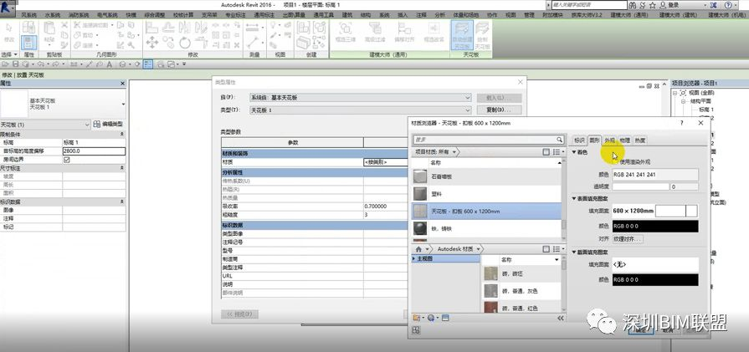Click the Open folder icon in quick access toolbar
Image resolution: width=749 pixels, height=352 pixels.
(5, 64)
